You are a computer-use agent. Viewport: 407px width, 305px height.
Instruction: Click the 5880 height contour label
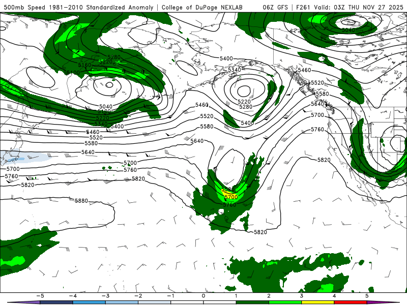click(81, 201)
